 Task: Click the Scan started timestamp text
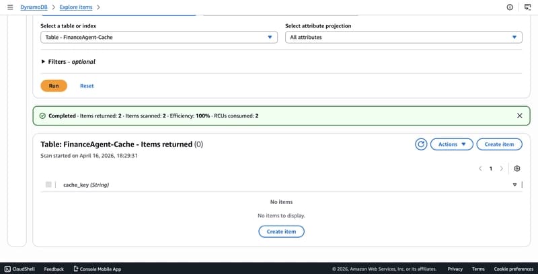coord(89,156)
